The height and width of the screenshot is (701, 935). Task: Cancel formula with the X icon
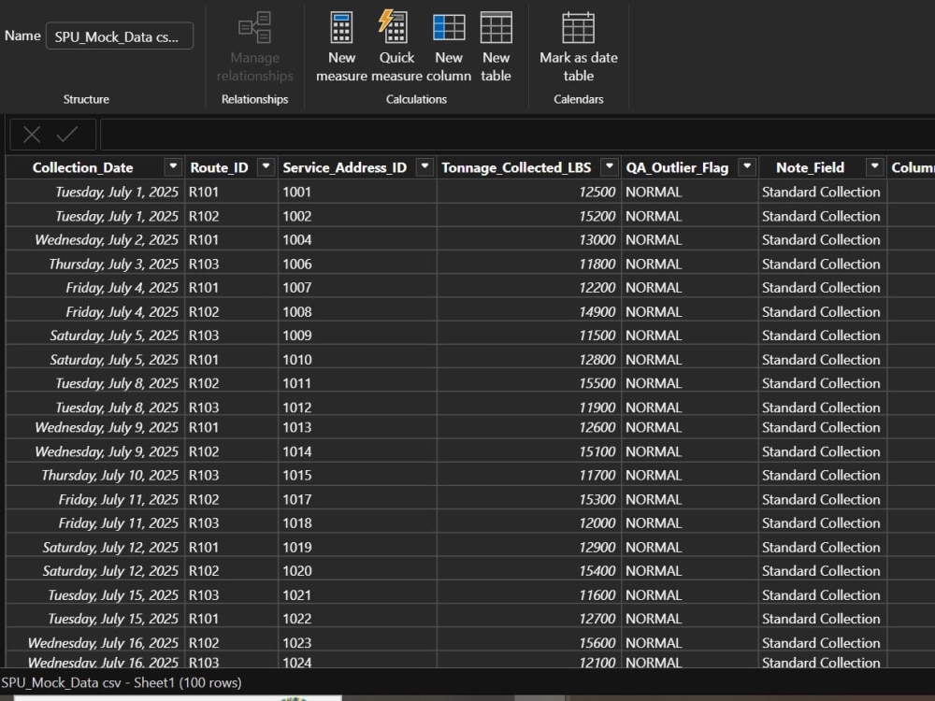pos(32,135)
